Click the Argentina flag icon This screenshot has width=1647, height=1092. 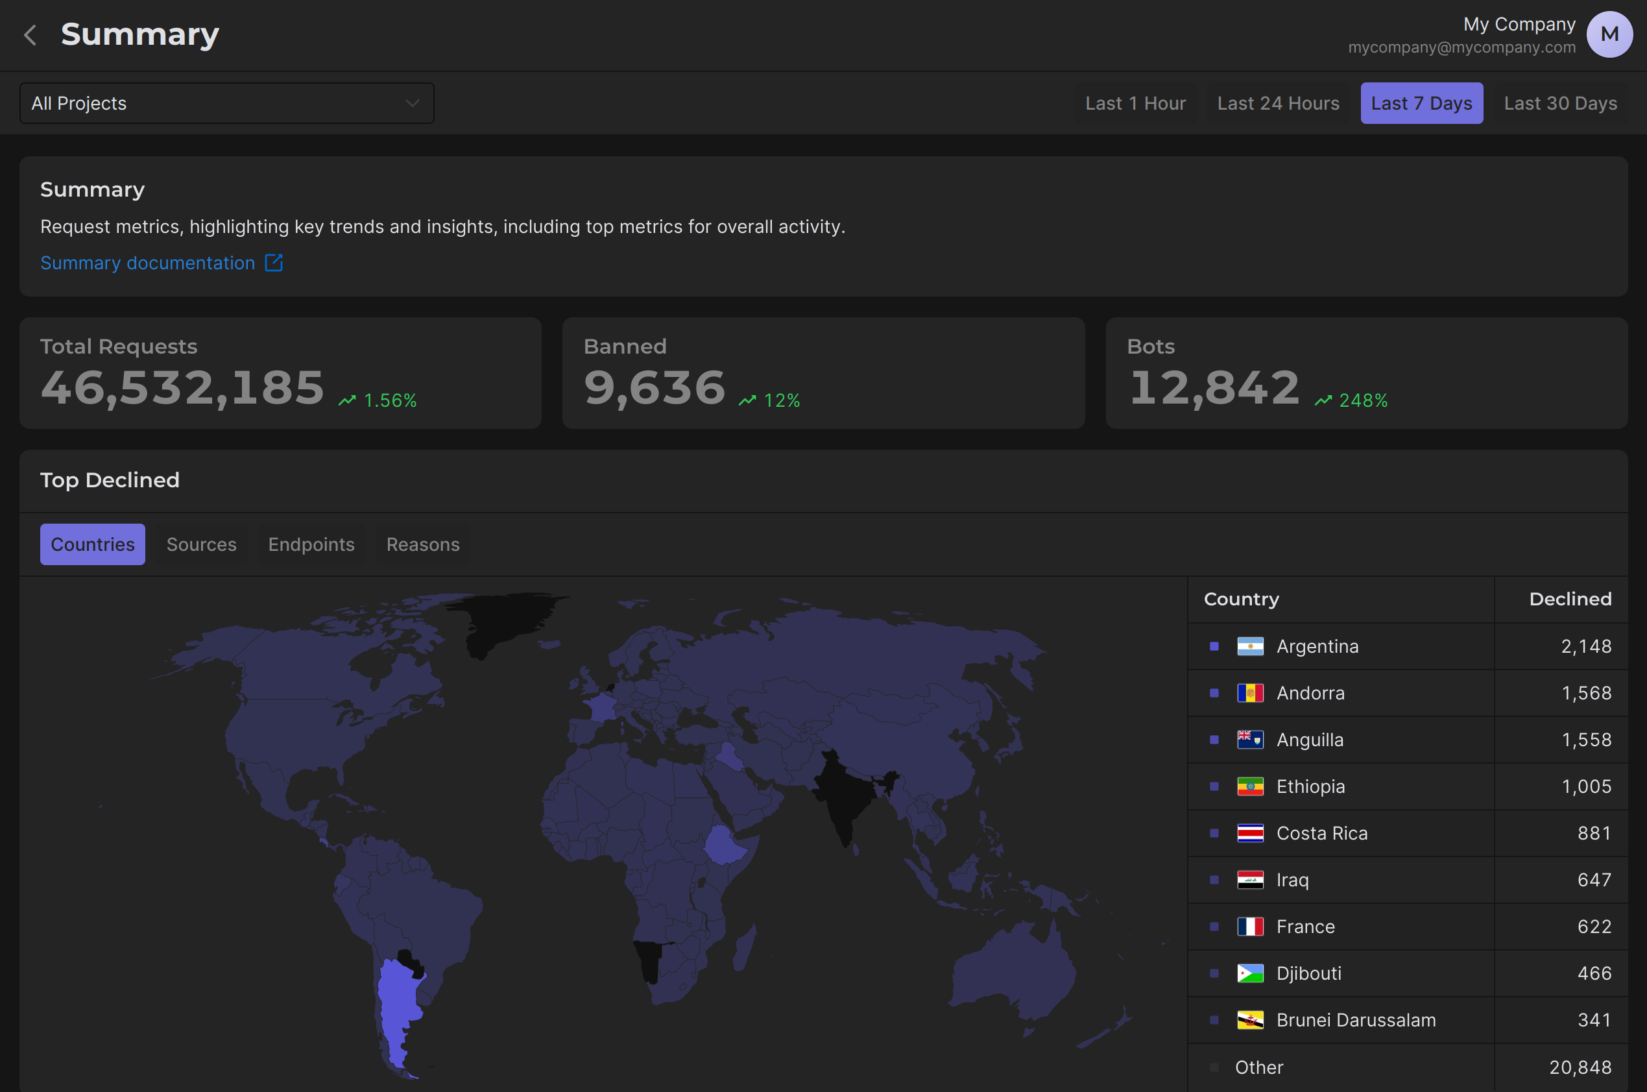[1249, 646]
